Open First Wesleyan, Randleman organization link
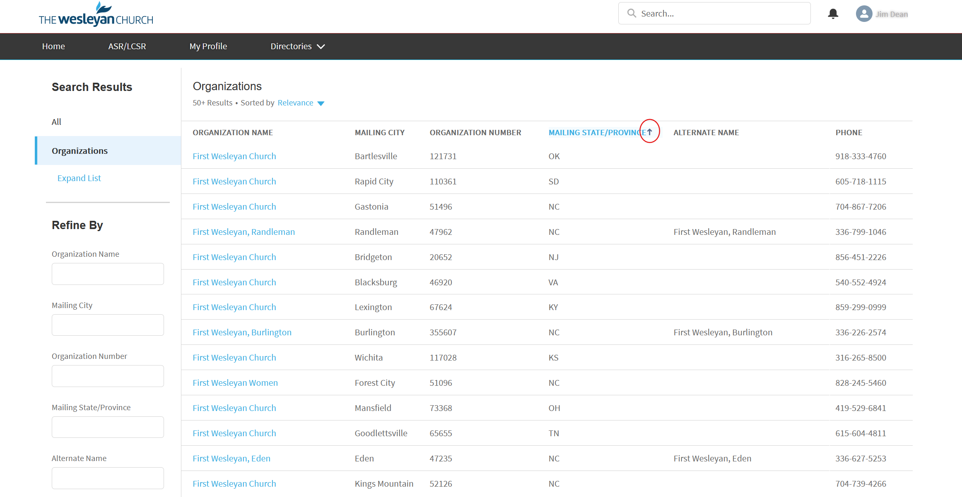This screenshot has width=962, height=497. coord(244,232)
